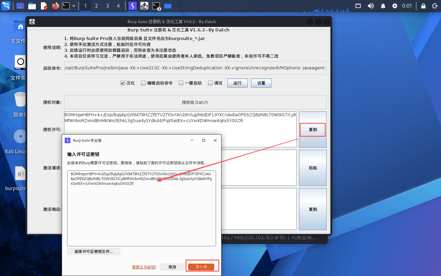This screenshot has width=441, height=276.
Task: Launch the file manager from the panel
Action: pos(32,6)
